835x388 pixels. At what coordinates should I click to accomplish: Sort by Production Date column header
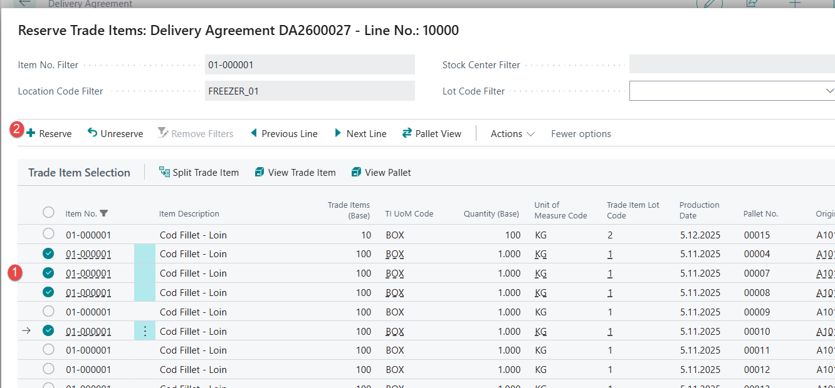tap(699, 210)
